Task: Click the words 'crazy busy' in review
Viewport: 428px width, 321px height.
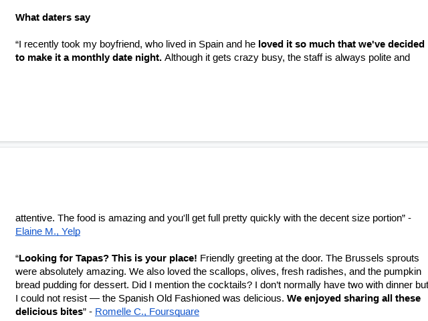Action: point(257,58)
